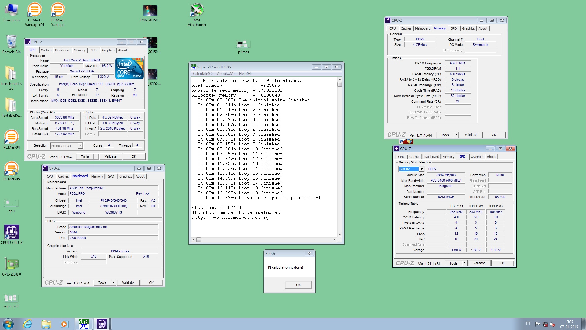
Task: Launch the PCMark05 shortcut
Action: (12, 171)
